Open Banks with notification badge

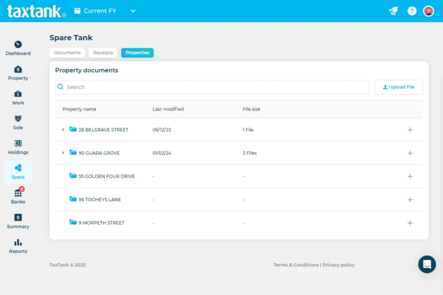pos(18,194)
